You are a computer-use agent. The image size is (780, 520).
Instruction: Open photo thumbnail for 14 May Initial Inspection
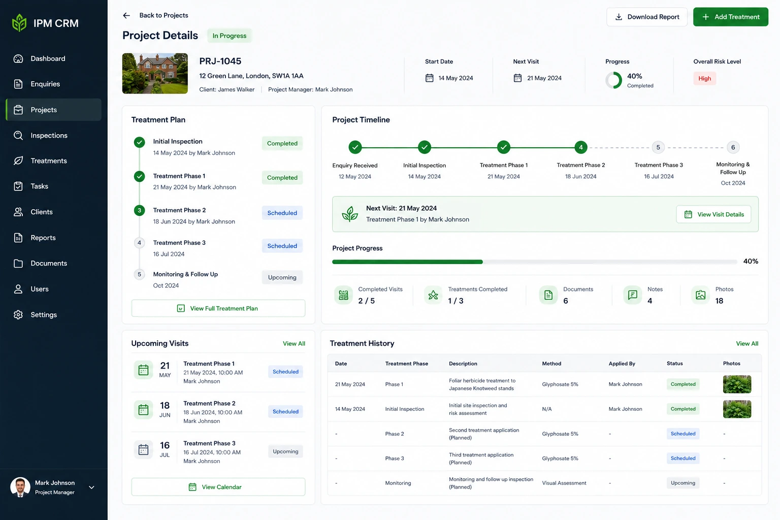click(x=737, y=409)
